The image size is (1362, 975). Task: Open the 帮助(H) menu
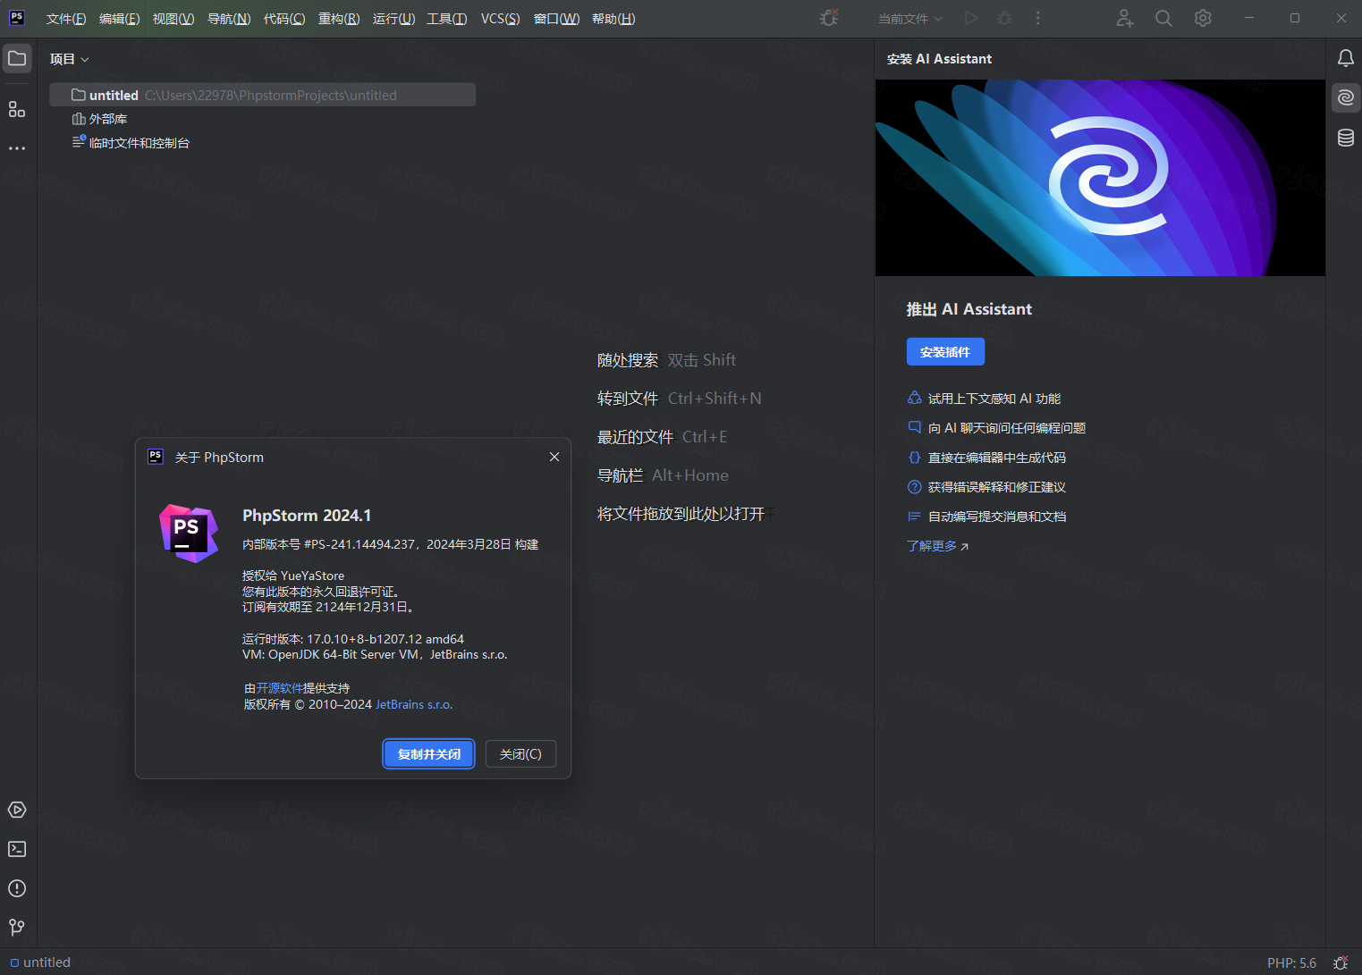[x=613, y=19]
